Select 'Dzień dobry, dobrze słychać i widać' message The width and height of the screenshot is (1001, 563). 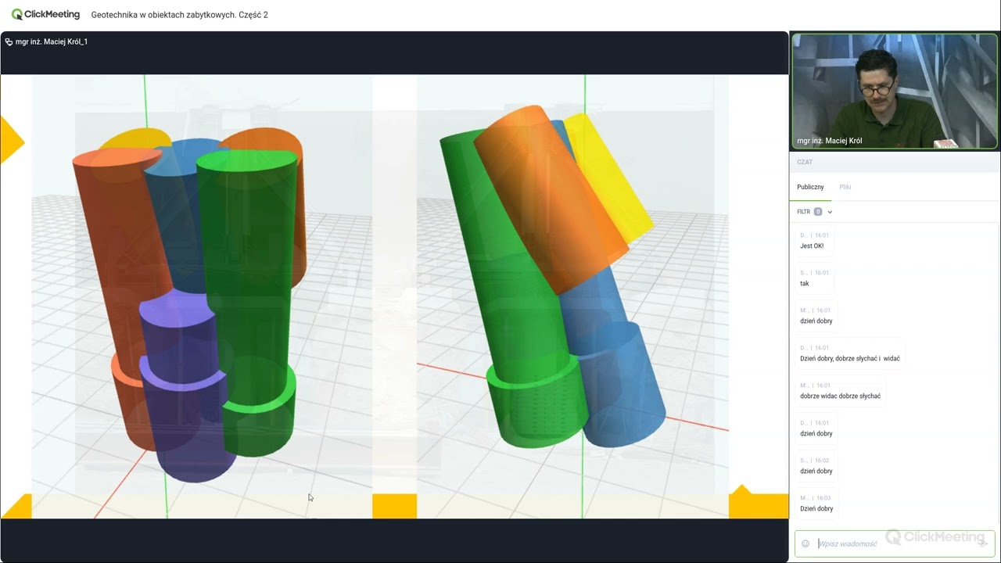850,358
